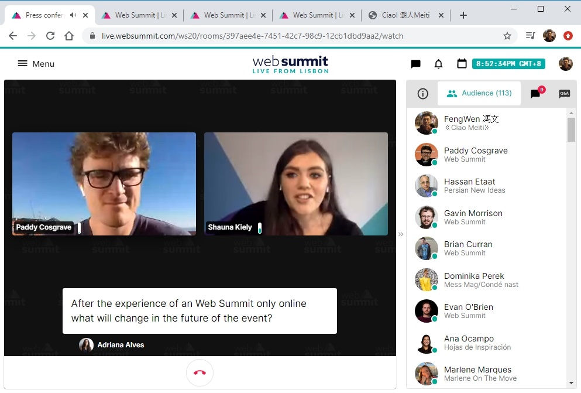The height and width of the screenshot is (393, 581).
Task: Click the Web Summit logo
Action: coord(290,64)
